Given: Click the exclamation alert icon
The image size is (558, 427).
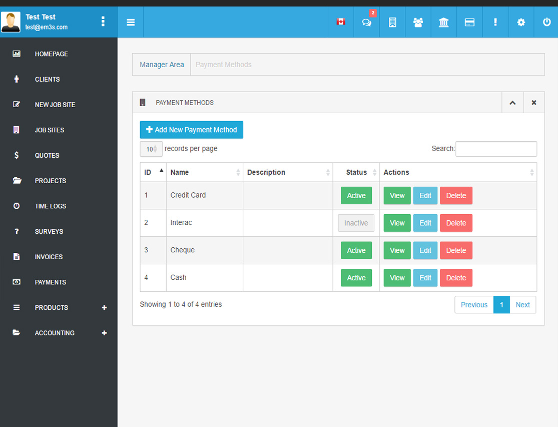Looking at the screenshot, I should point(495,22).
